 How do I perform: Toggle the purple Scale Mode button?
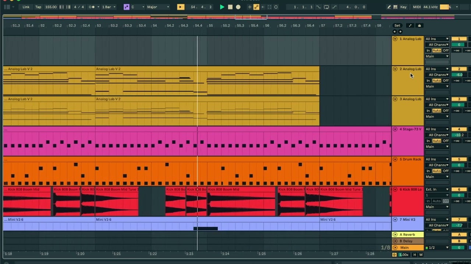127,7
